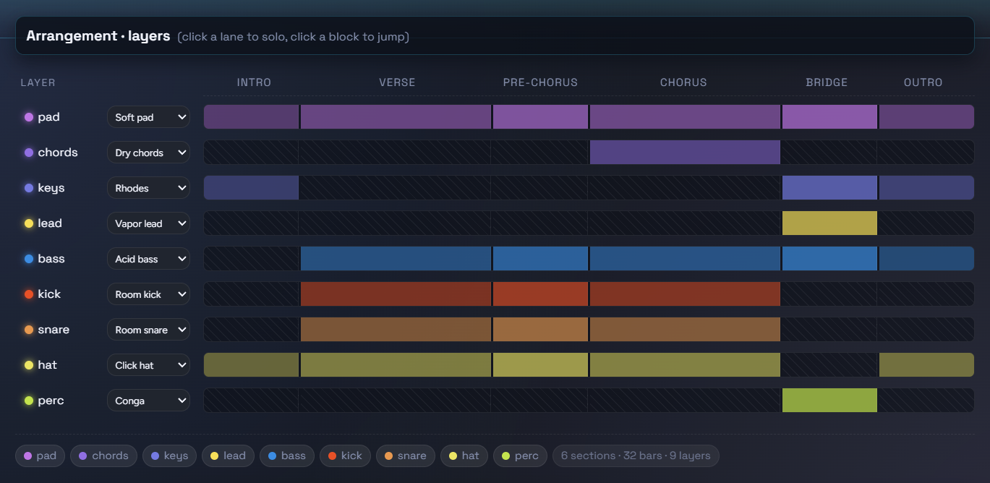Select the VERSE section header

(x=397, y=82)
